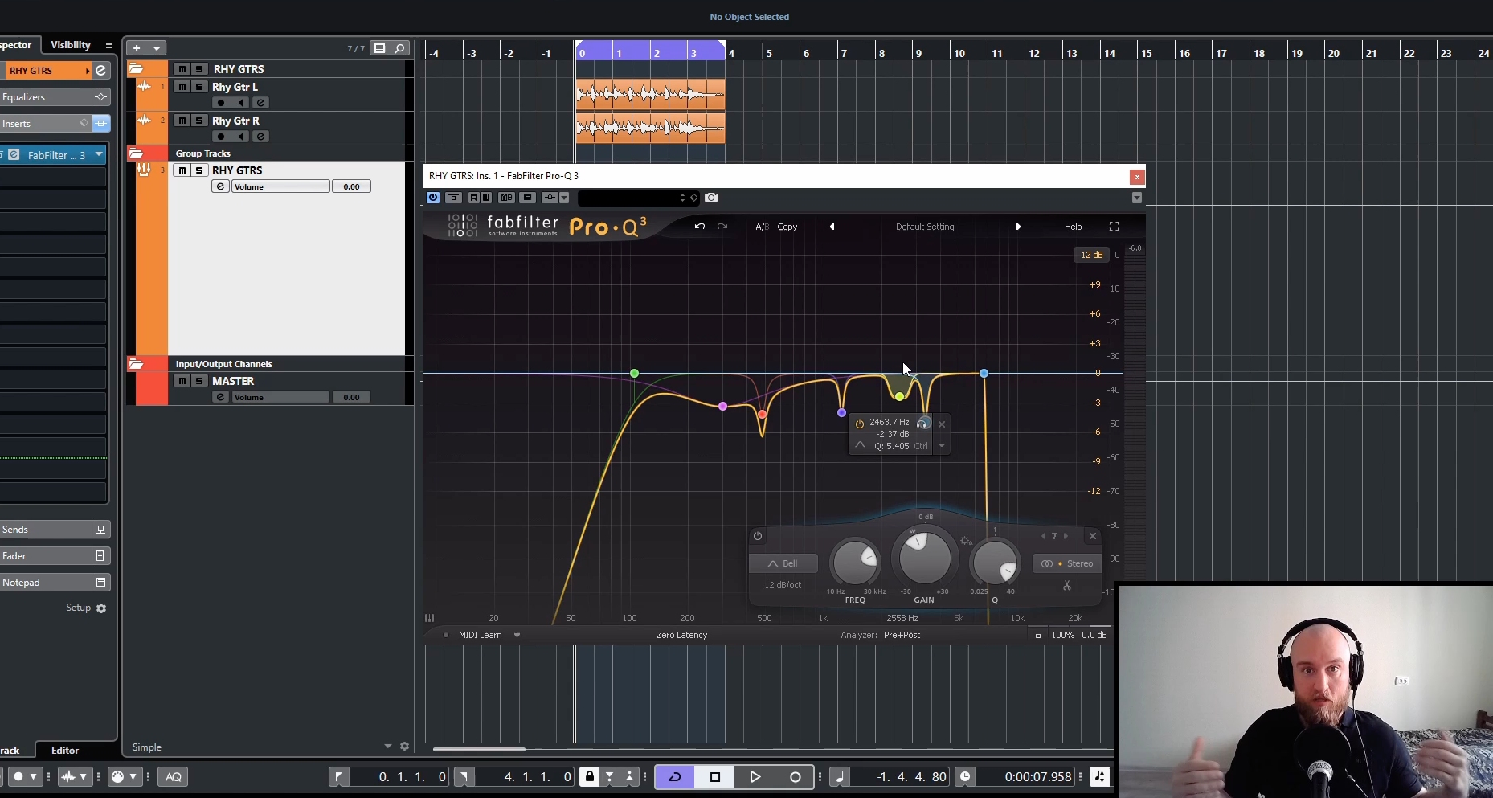The image size is (1493, 798).
Task: Toggle Pro-Q 3 plugin bypass power button
Action: pos(433,197)
